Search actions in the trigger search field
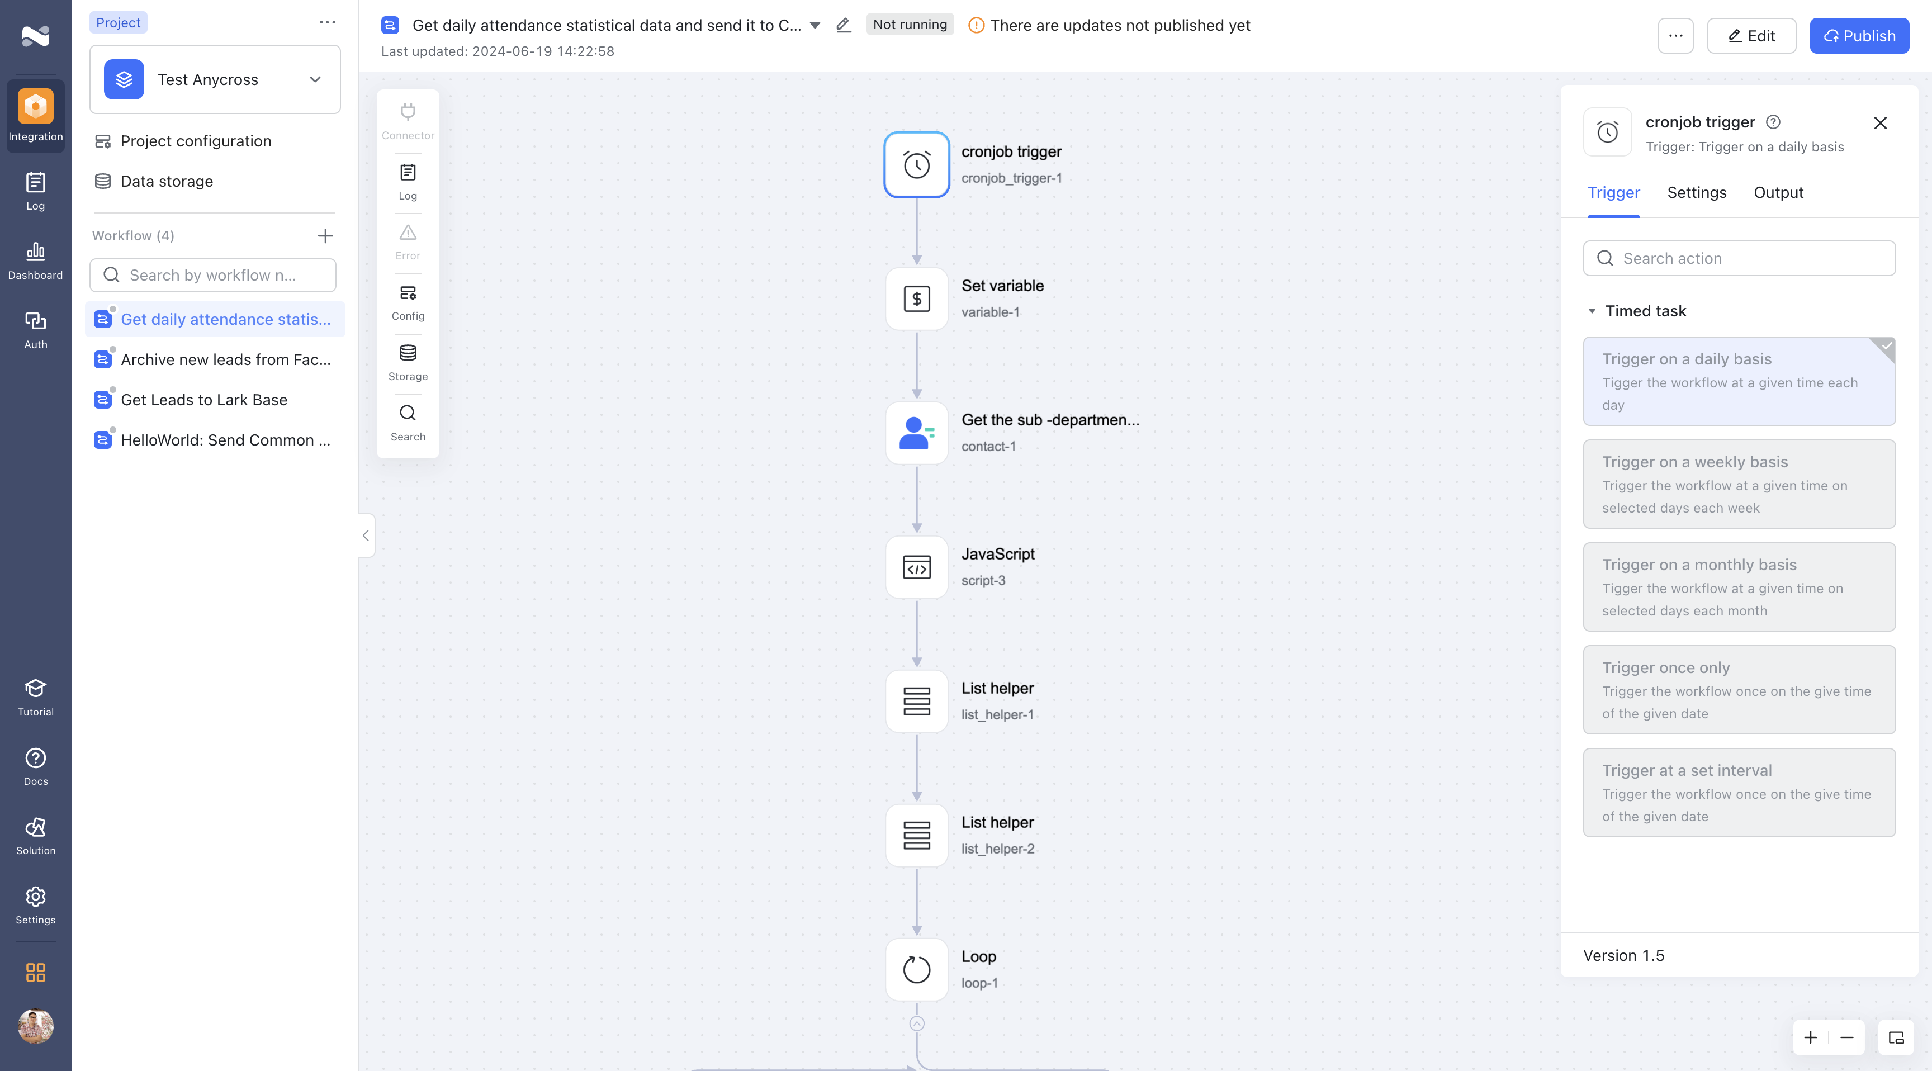1932x1071 pixels. [1740, 258]
